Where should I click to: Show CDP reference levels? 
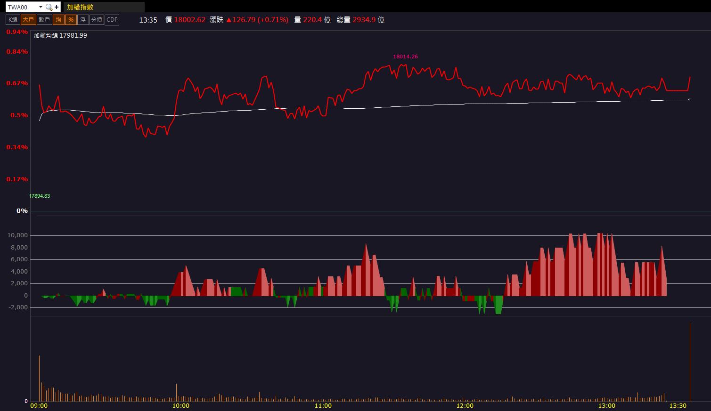point(112,20)
